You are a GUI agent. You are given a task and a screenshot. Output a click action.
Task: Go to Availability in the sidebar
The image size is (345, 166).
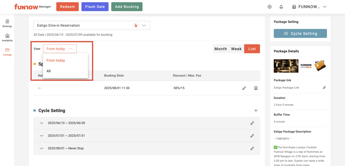[7, 38]
